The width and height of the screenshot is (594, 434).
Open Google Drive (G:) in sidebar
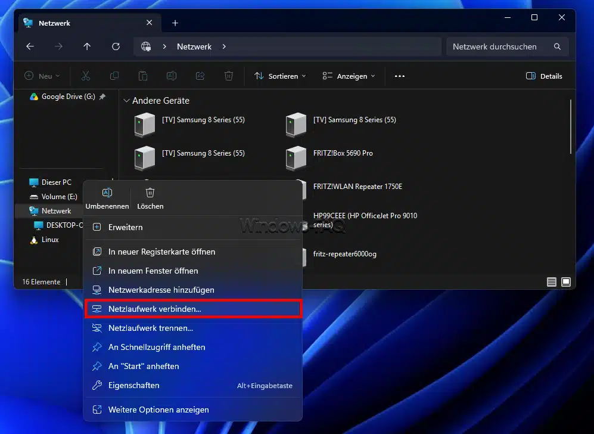click(68, 97)
